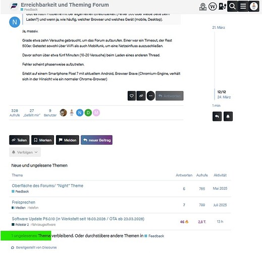Viewport: 262px width, 253px height.
Task: Open the pink M participant avatar
Action: pos(96,113)
